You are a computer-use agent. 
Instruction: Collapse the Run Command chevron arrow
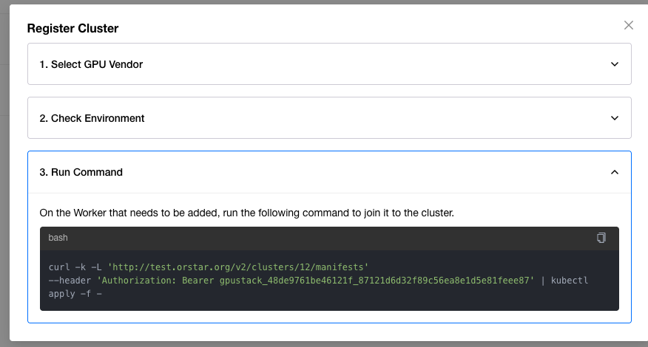[x=615, y=172]
